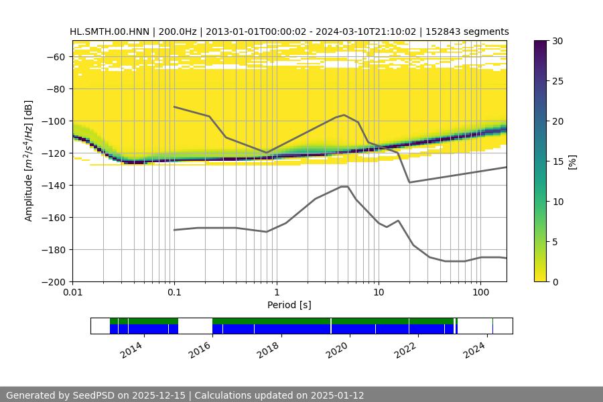Jump to the 2018 timeline label

pyautogui.click(x=269, y=350)
